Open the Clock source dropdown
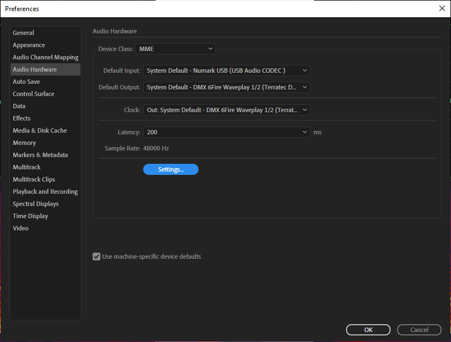 coord(226,109)
